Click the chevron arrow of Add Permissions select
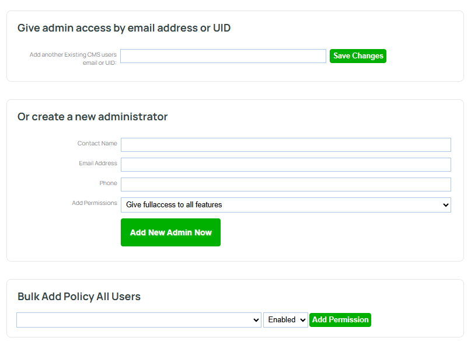471x348 pixels. tap(446, 205)
